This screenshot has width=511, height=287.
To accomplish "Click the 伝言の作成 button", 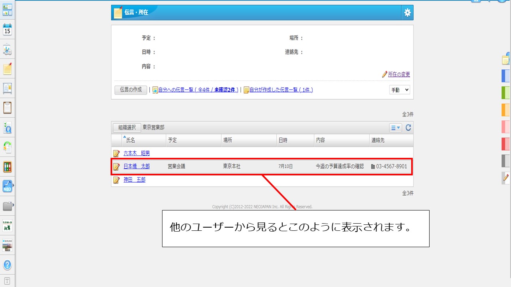I will click(x=131, y=90).
